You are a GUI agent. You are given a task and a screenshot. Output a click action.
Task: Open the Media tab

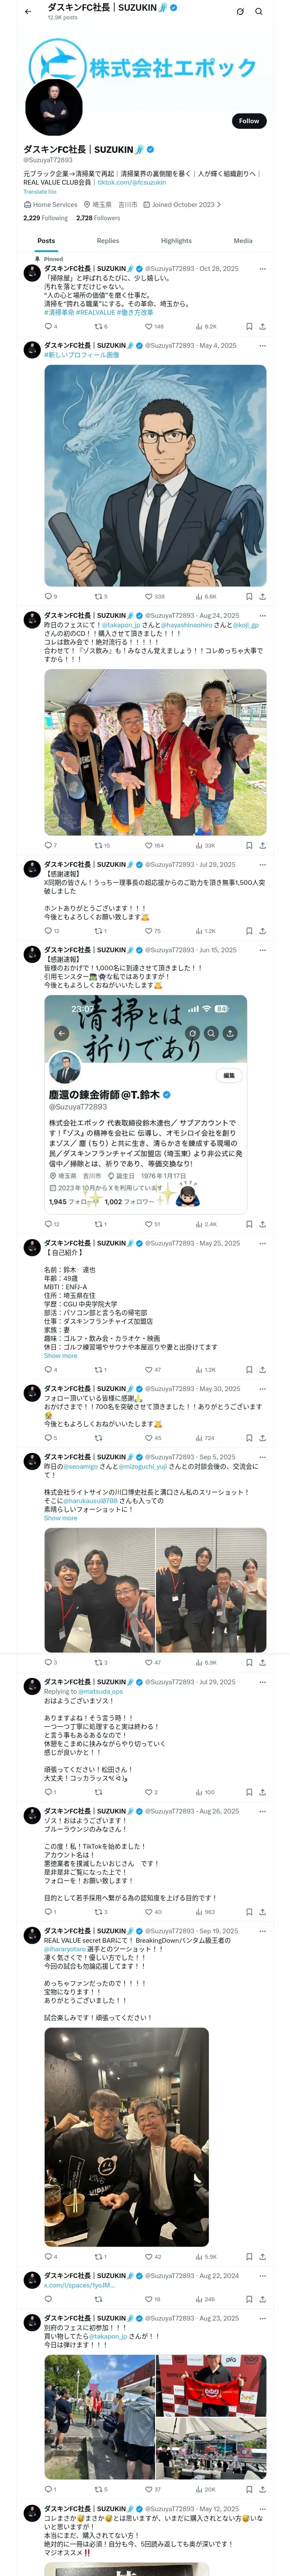pyautogui.click(x=242, y=241)
